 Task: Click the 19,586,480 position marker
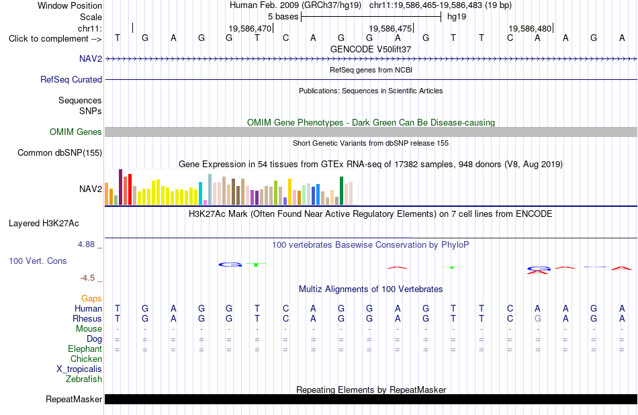tap(530, 28)
